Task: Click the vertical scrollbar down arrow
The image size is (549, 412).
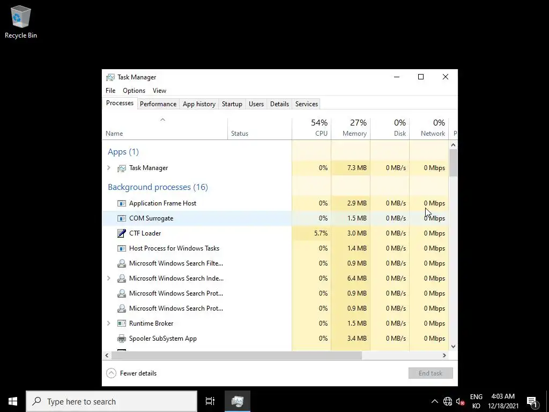Action: tap(454, 347)
